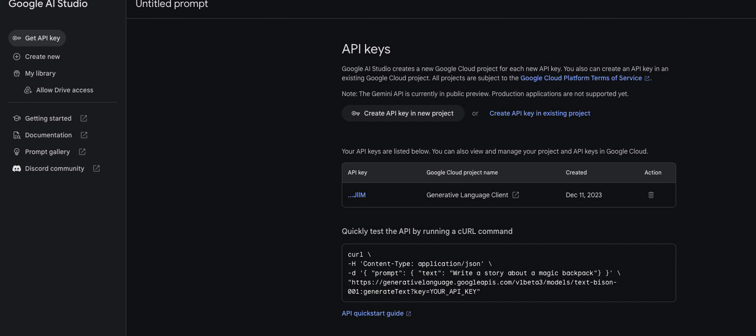Click the Untitled prompt title

click(x=172, y=4)
